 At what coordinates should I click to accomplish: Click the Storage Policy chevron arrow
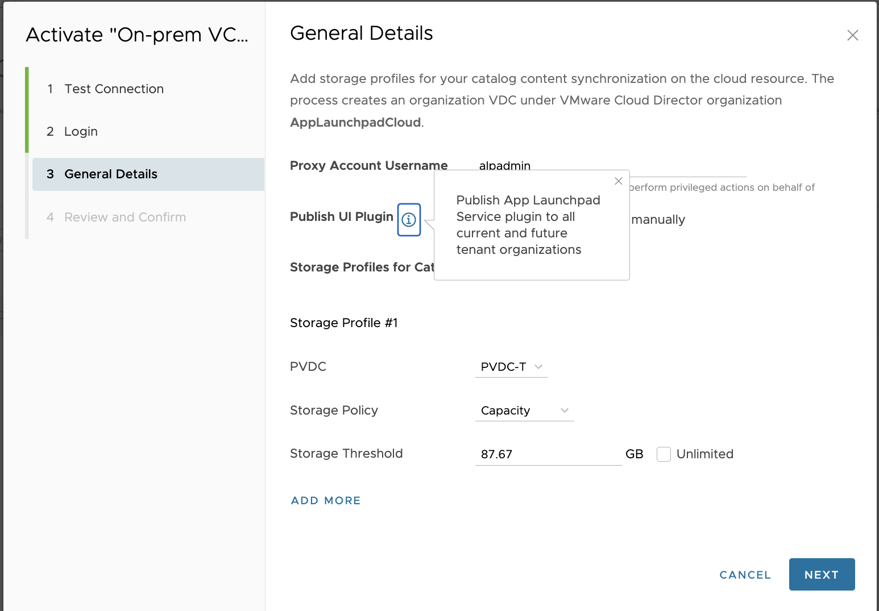tap(565, 411)
